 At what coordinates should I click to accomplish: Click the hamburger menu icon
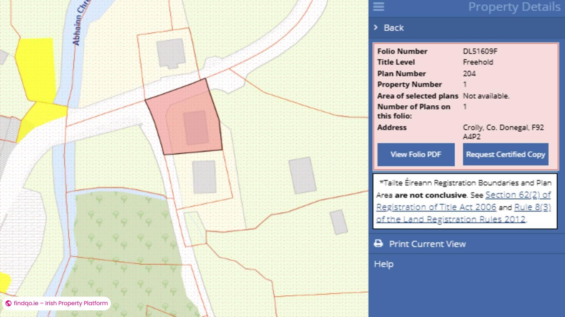click(x=378, y=6)
